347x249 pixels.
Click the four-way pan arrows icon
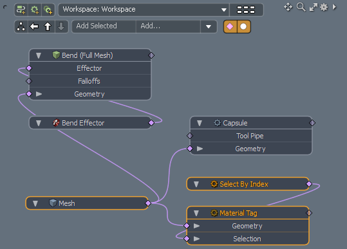coord(288,7)
